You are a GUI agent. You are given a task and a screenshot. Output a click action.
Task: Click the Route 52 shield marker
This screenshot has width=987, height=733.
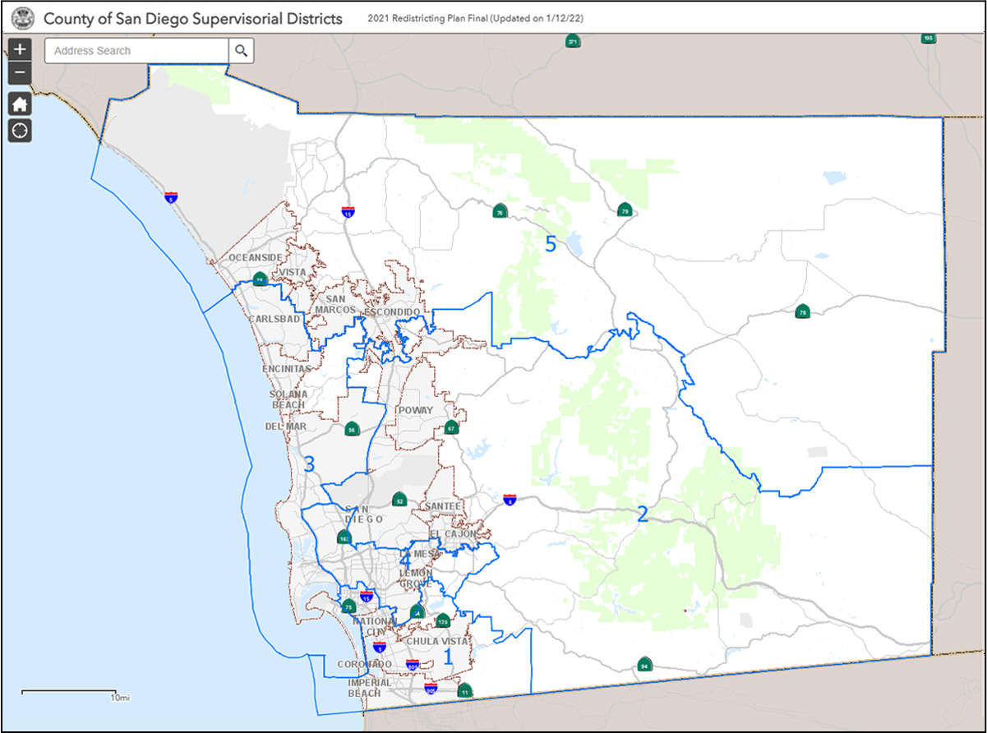399,500
